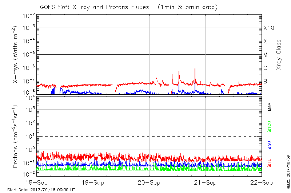Click the B flare class label
The width and height of the screenshot is (291, 193).
point(265,81)
